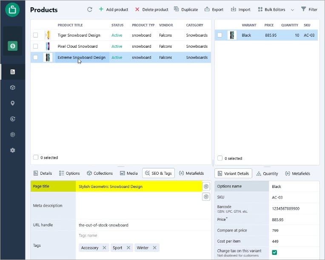Image resolution: width=325 pixels, height=260 pixels.
Task: Import products
Action: coord(241,9)
